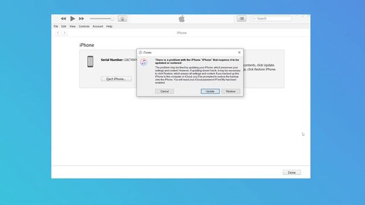
Task: Open the Help menu
Action: (x=109, y=26)
